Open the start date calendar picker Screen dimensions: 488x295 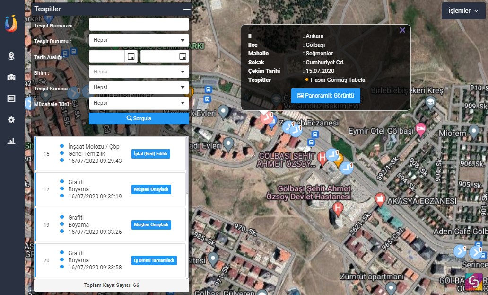pos(131,57)
